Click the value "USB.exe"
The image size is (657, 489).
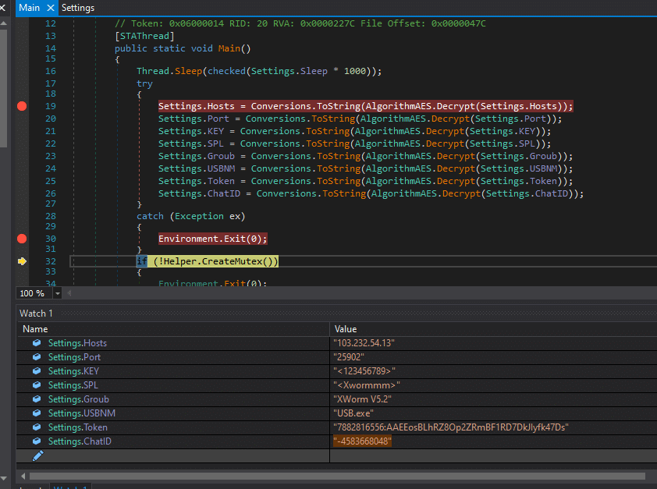tap(353, 413)
